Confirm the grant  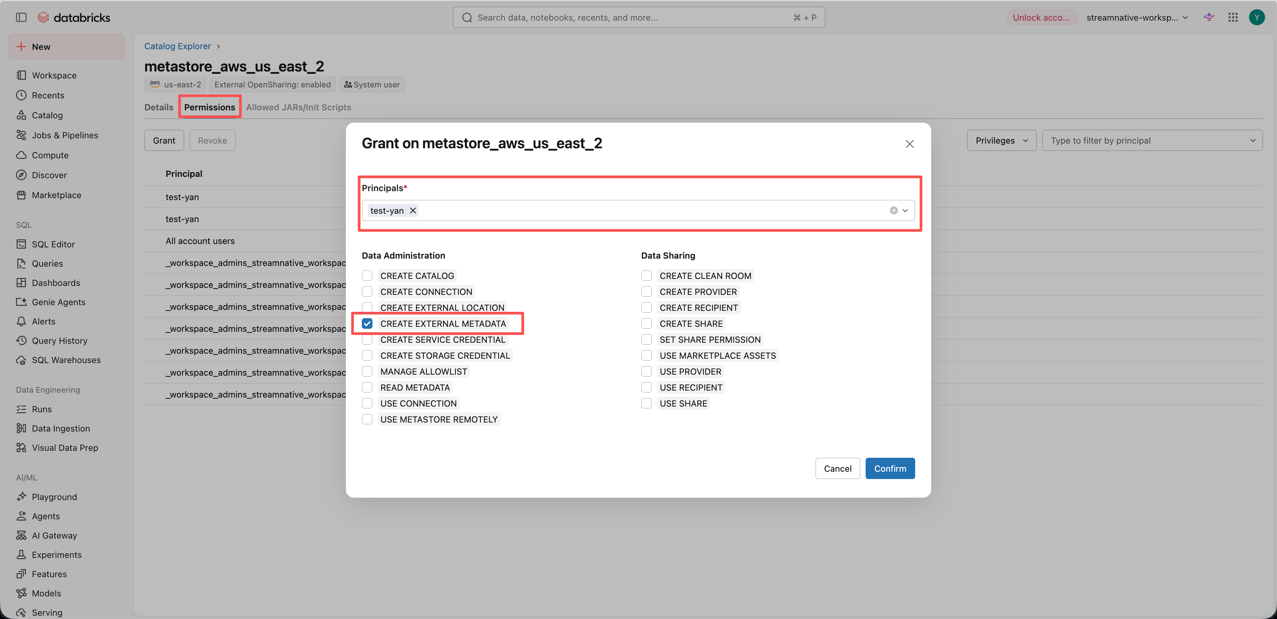[x=890, y=468]
